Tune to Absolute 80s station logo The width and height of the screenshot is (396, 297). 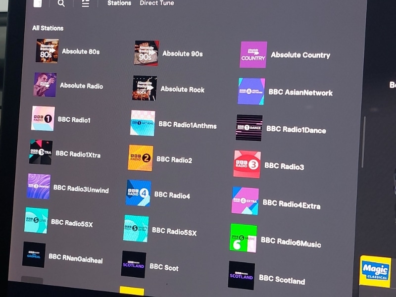coord(47,51)
